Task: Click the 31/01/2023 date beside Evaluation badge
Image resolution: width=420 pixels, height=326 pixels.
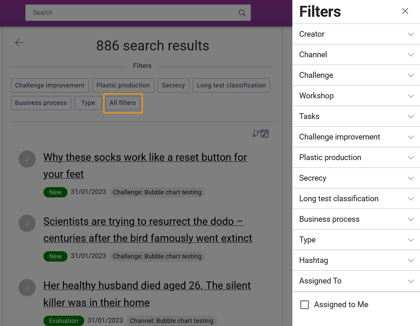Action: click(x=105, y=321)
